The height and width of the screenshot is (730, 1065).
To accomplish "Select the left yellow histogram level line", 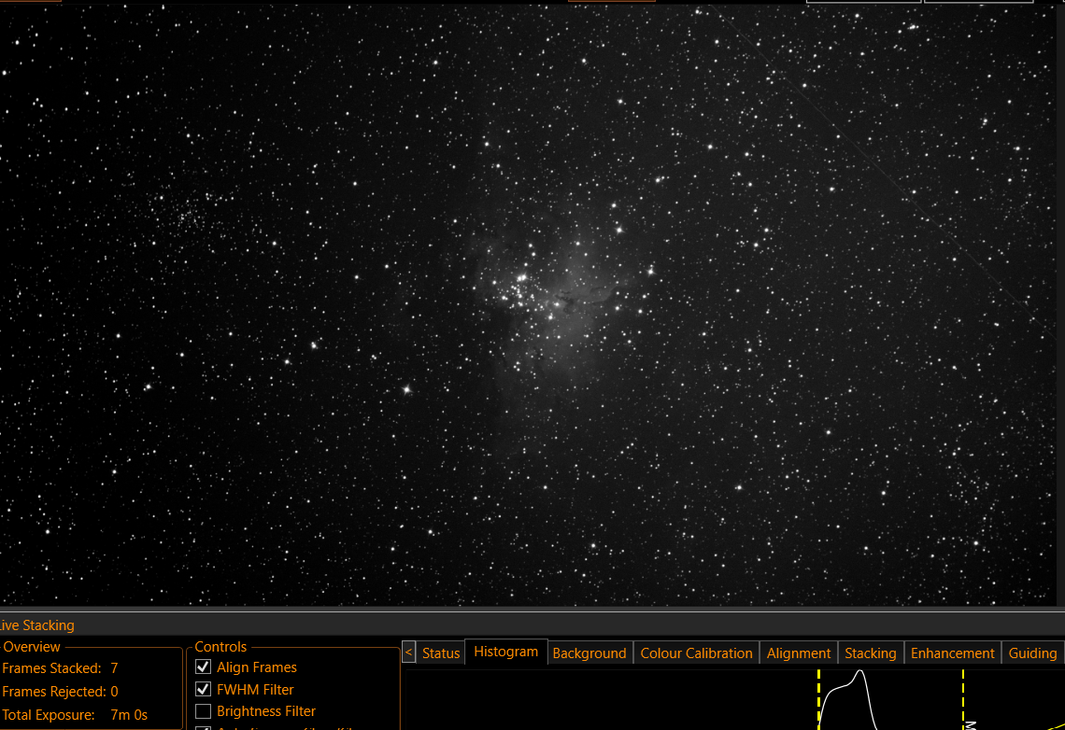I will tap(819, 699).
